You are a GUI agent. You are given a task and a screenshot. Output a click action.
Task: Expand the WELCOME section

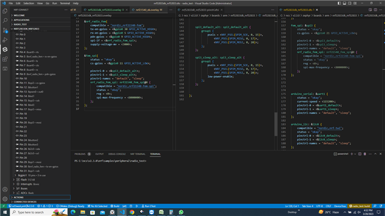tap(40, 16)
